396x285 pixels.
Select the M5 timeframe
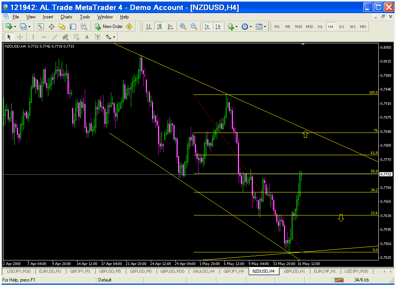[x=288, y=27]
